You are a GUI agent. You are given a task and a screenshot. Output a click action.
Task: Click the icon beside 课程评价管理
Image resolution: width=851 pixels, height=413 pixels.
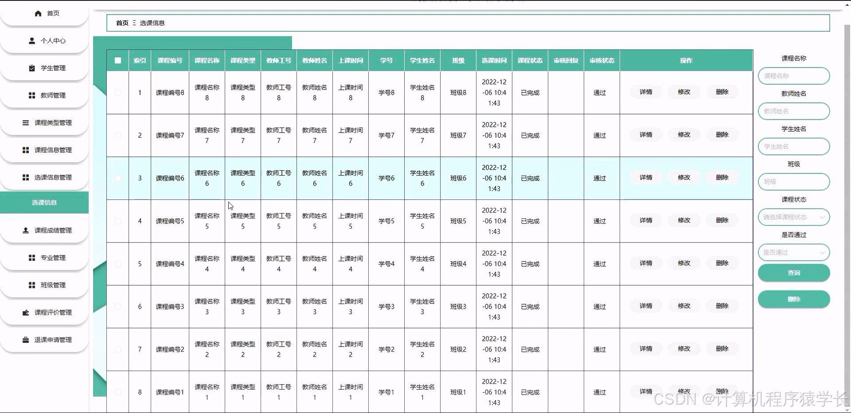[x=26, y=313]
